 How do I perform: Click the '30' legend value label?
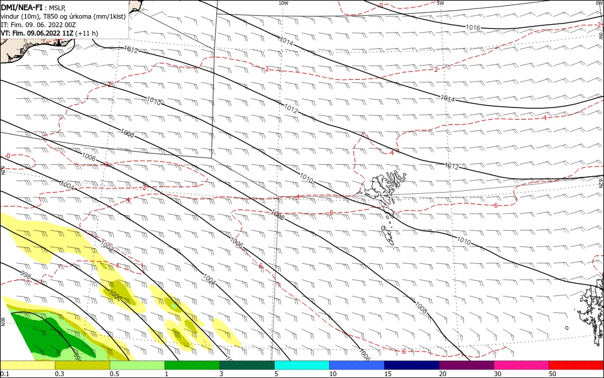click(x=498, y=374)
